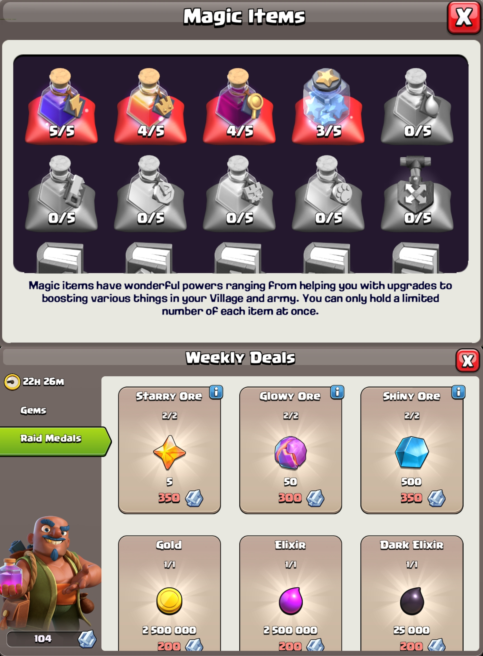Screen dimensions: 483x656
Task: Open info for Starry Ore deal
Action: (216, 392)
